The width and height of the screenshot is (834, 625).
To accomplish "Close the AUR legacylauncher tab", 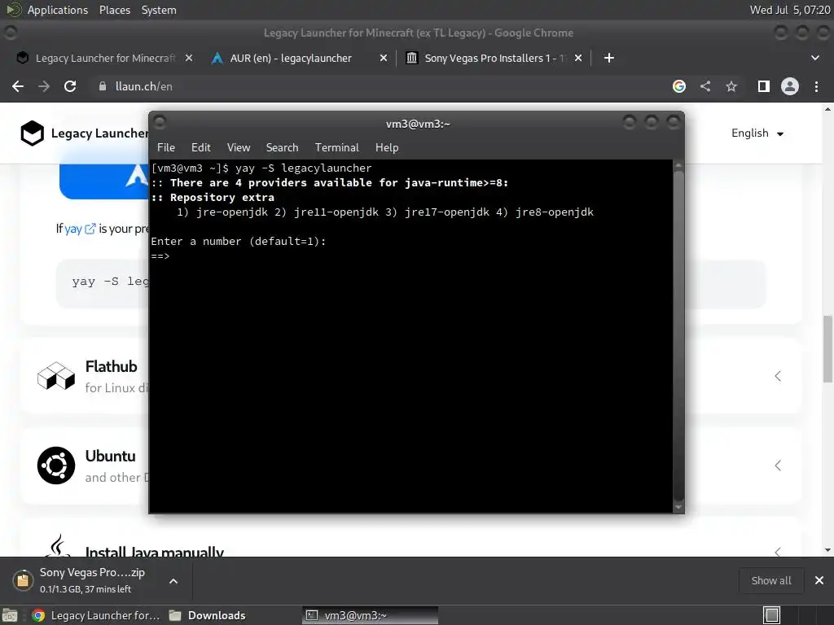I will (x=383, y=58).
